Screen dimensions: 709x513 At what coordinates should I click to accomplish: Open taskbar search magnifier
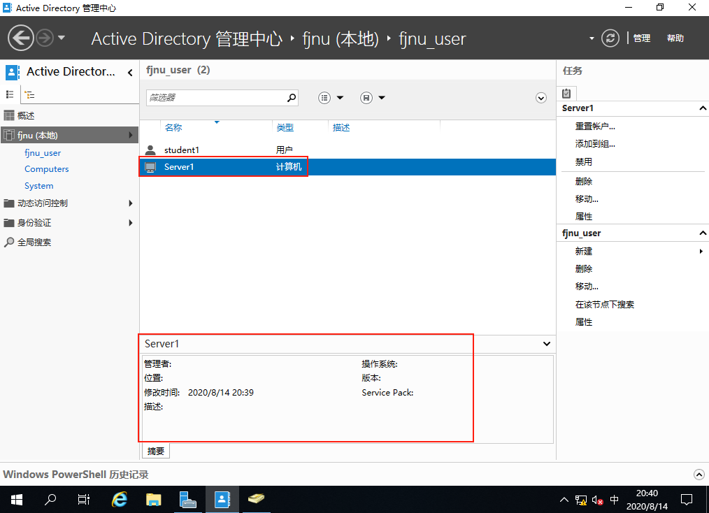coord(50,500)
